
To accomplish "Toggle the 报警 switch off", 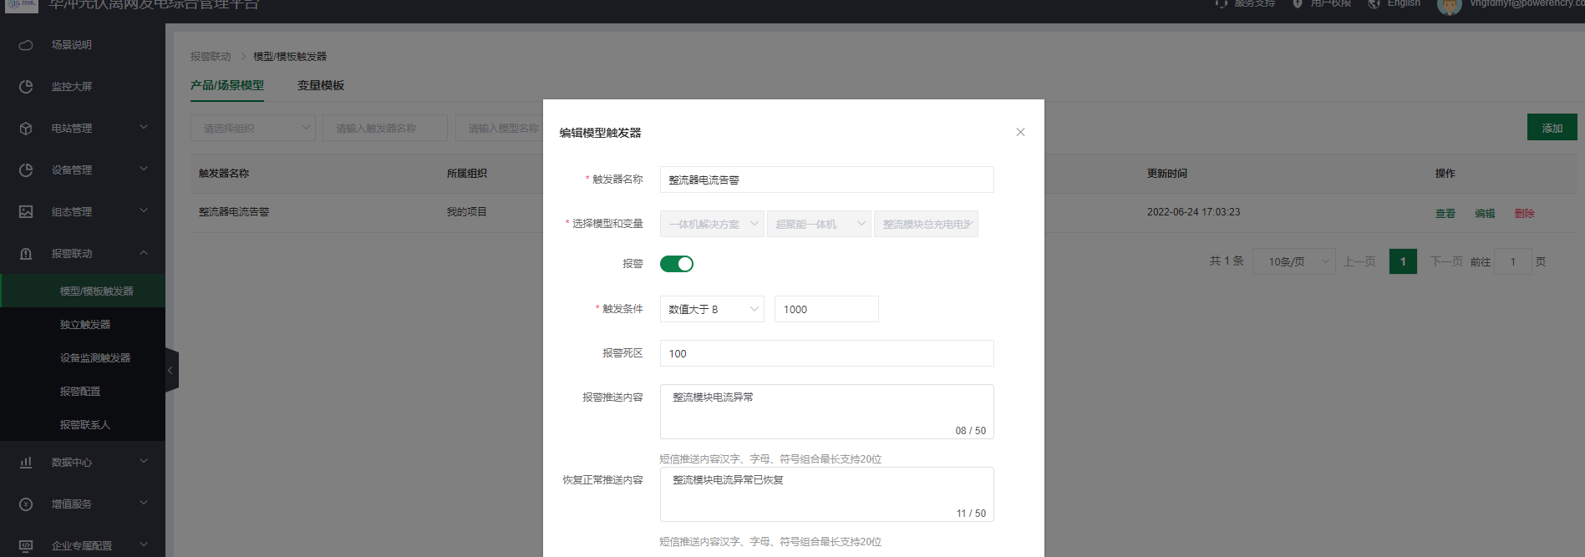I will pos(676,264).
